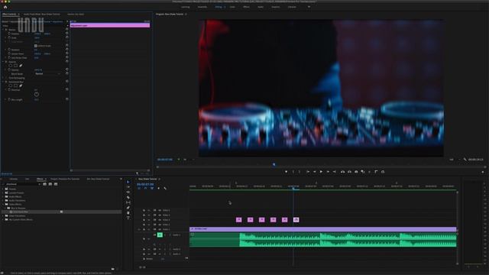Click the Program monitor scrub bar playhead
Screen dimensions: 489x275
pyautogui.click(x=274, y=164)
